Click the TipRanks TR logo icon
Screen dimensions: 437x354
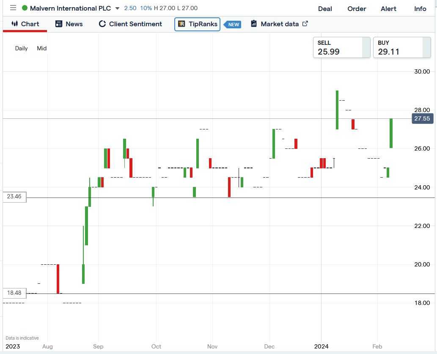coord(181,24)
